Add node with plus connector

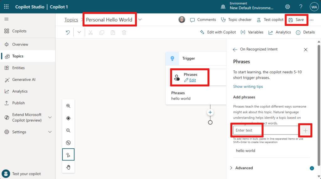[210, 113]
